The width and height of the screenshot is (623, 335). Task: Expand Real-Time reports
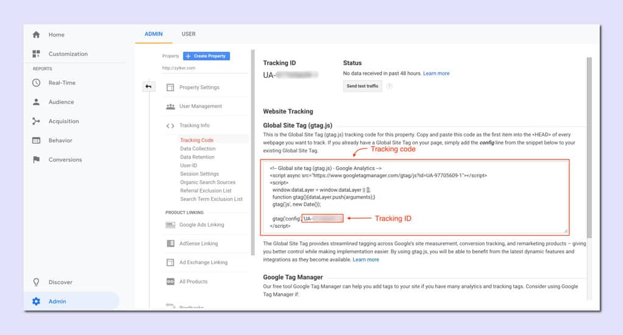click(62, 83)
